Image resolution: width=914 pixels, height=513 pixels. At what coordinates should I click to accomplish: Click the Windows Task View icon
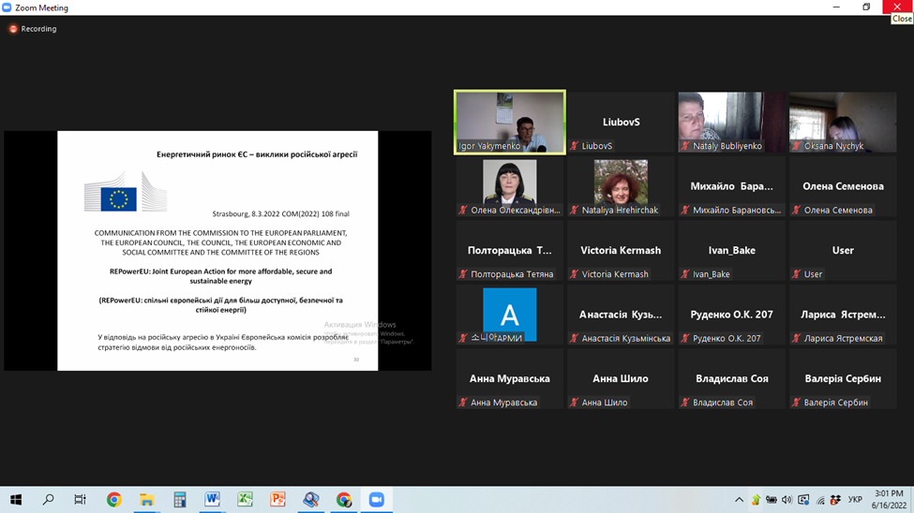click(81, 500)
